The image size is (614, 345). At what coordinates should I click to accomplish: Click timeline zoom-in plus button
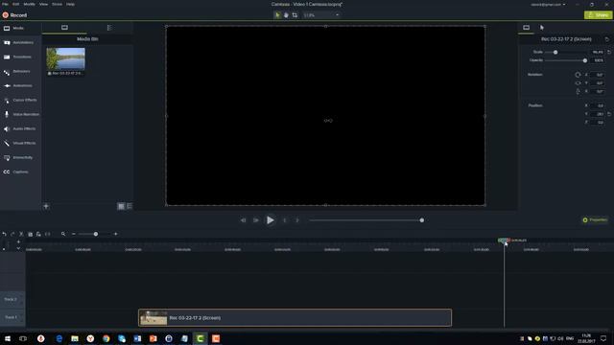(x=115, y=234)
